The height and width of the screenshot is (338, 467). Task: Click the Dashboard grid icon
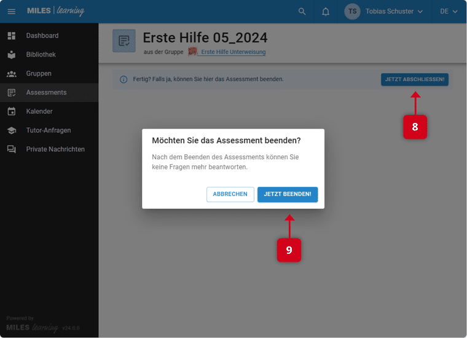12,36
